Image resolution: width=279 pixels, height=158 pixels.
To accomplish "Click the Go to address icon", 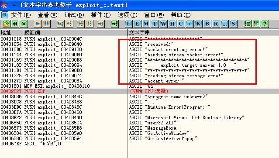I will (x=114, y=24).
